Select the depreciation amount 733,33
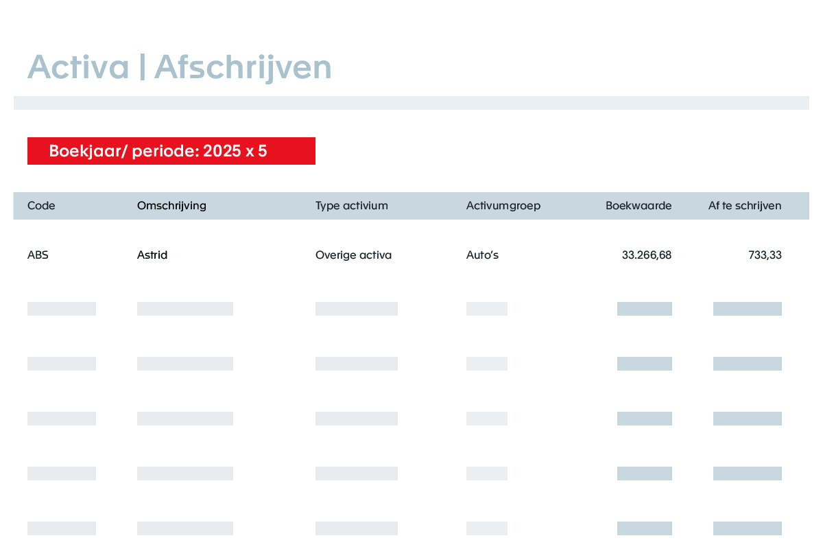Image resolution: width=823 pixels, height=549 pixels. [x=765, y=255]
